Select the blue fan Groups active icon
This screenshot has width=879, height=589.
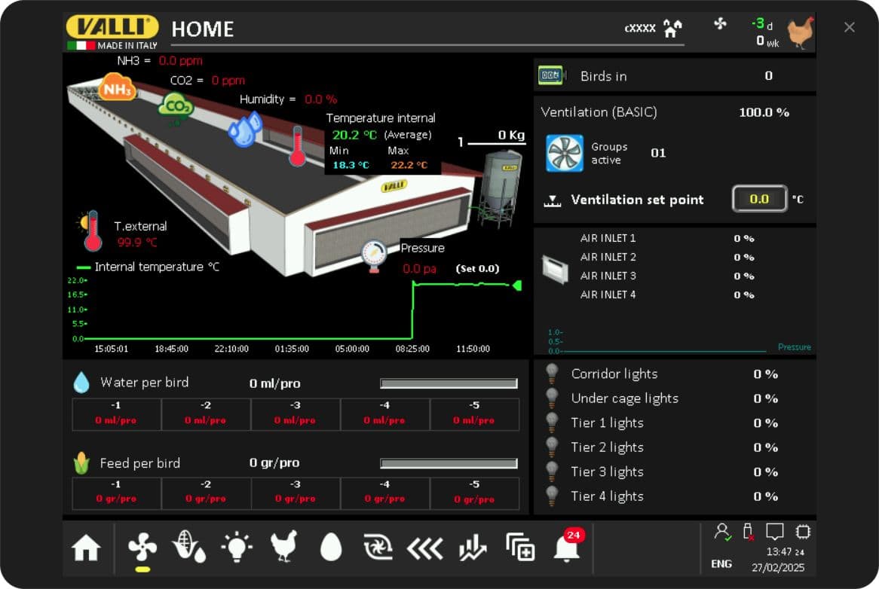(564, 153)
